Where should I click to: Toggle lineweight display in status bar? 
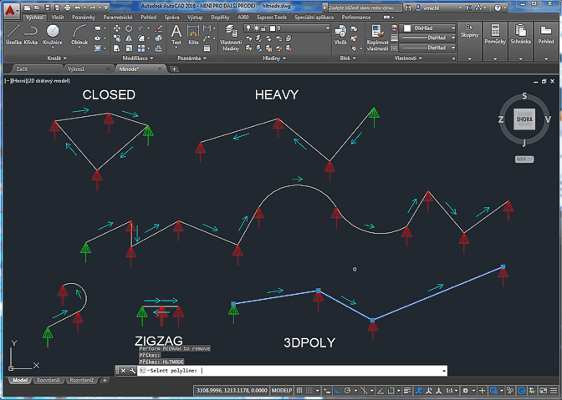[x=407, y=390]
